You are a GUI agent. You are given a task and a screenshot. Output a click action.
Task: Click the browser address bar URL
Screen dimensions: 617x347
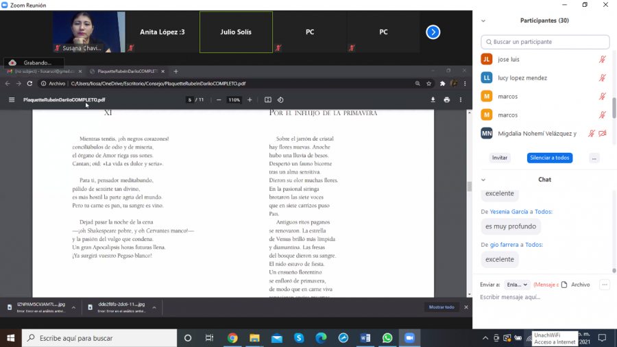158,84
